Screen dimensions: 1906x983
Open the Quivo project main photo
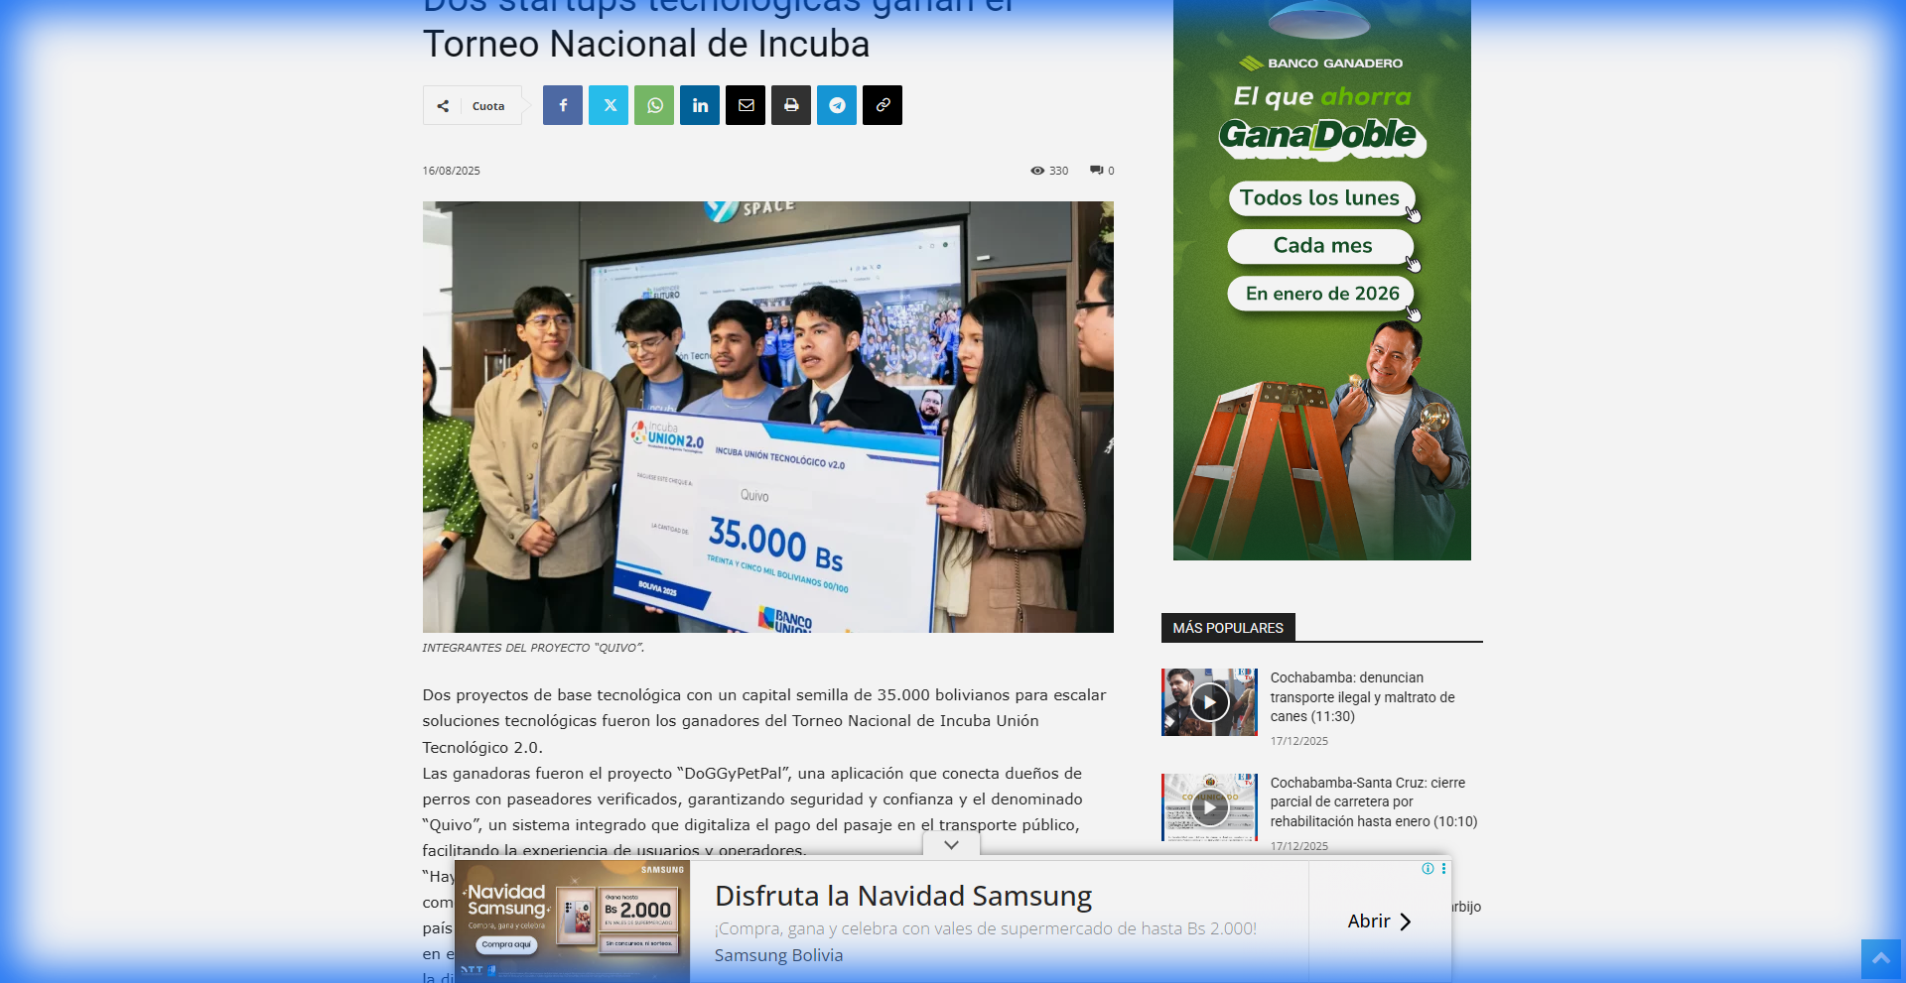click(768, 417)
